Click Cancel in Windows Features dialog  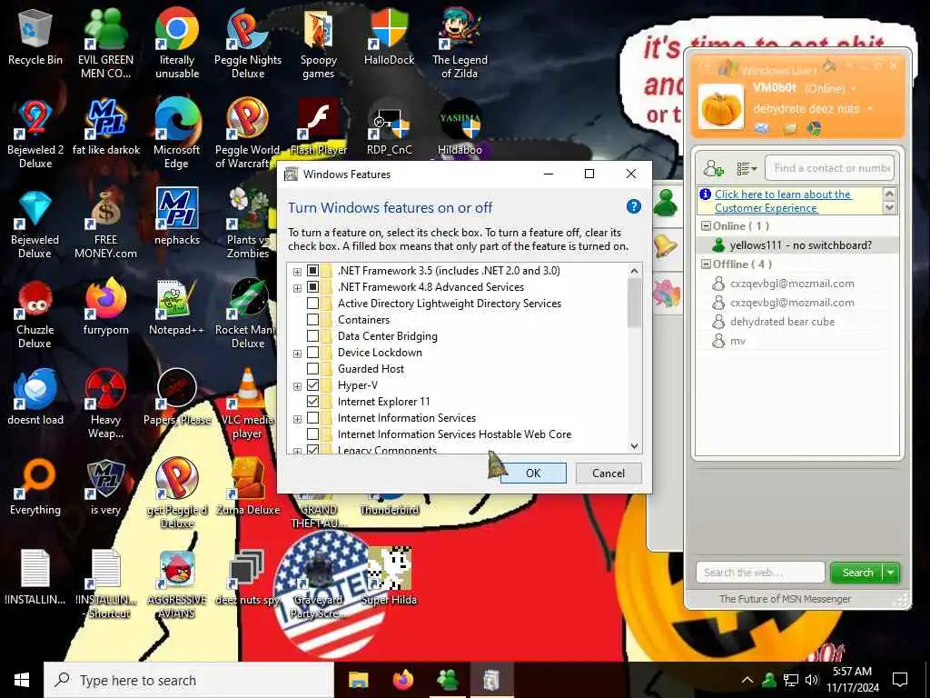[608, 473]
